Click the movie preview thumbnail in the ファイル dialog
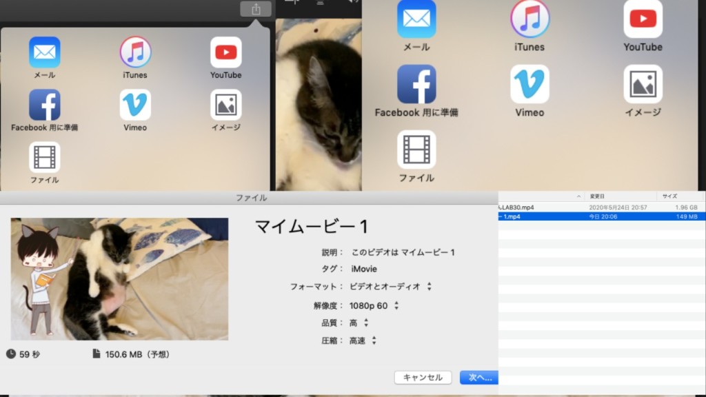 point(119,279)
